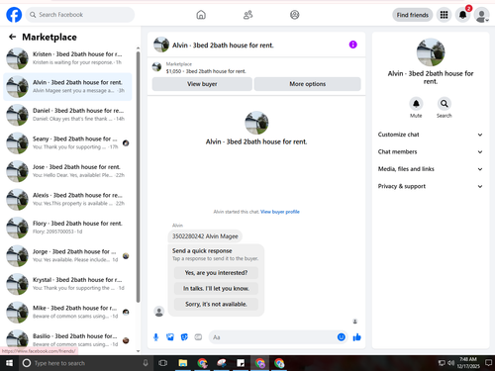Search the conversation using the magnifier icon
495x371 pixels.
point(445,104)
